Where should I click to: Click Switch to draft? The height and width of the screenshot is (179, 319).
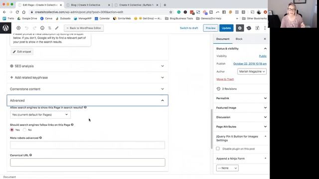[189, 28]
